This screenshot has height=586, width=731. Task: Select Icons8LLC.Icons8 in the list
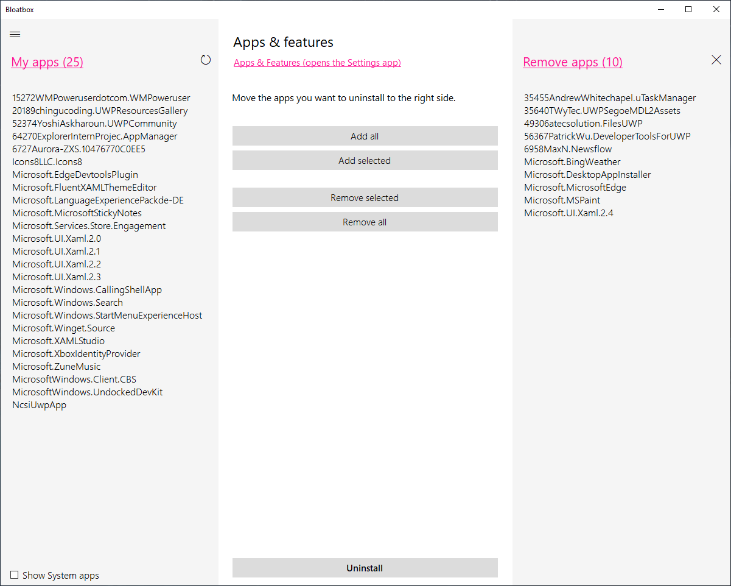[x=47, y=162]
